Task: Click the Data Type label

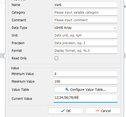Action: pos(19,28)
